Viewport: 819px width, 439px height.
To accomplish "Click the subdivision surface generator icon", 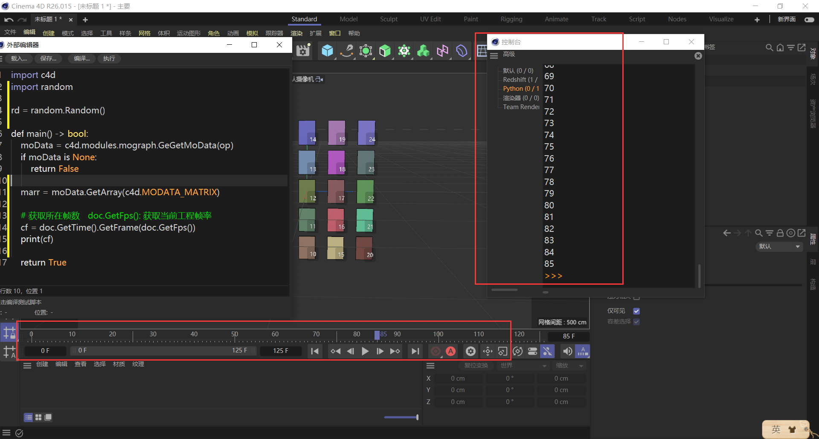I will pyautogui.click(x=366, y=51).
